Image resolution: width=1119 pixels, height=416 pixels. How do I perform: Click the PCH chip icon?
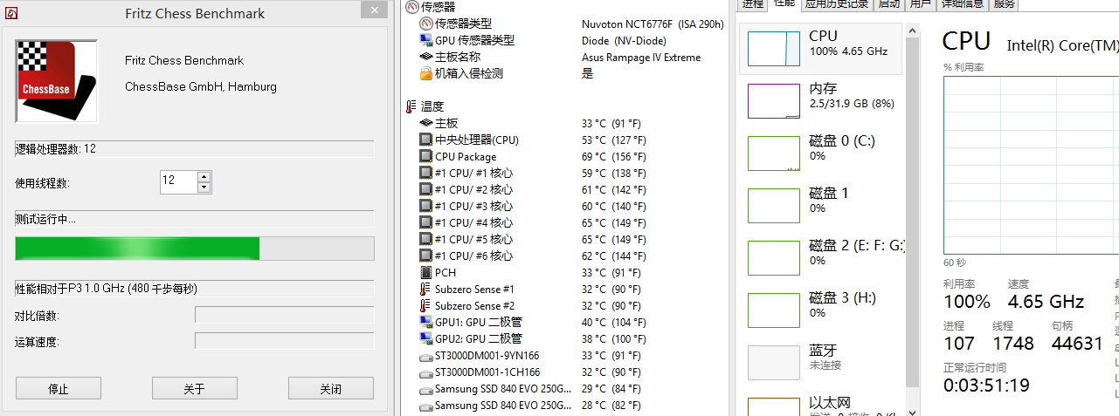426,272
